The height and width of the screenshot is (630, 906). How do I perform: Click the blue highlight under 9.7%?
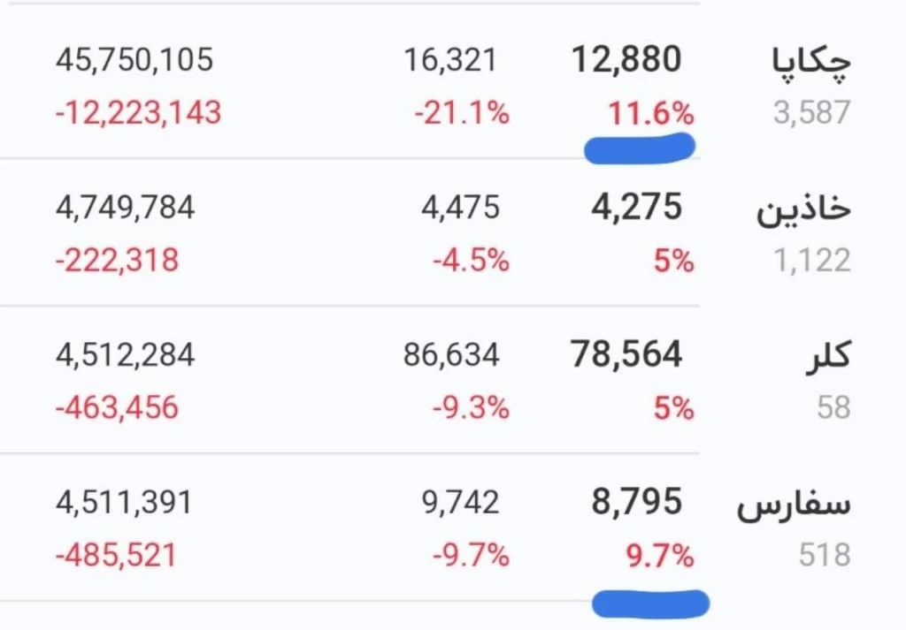pyautogui.click(x=651, y=603)
